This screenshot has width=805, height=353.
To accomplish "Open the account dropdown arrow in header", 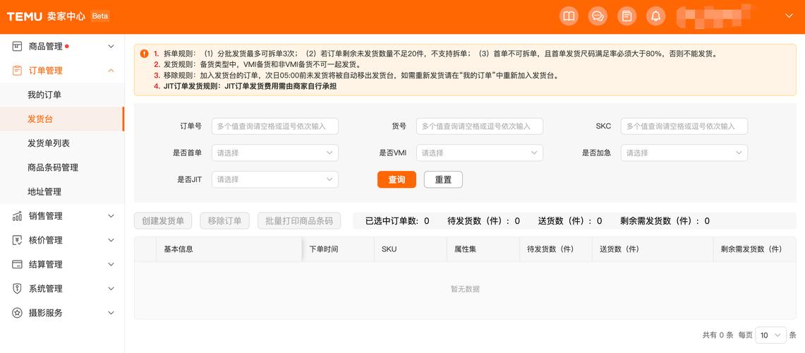I will pyautogui.click(x=789, y=16).
